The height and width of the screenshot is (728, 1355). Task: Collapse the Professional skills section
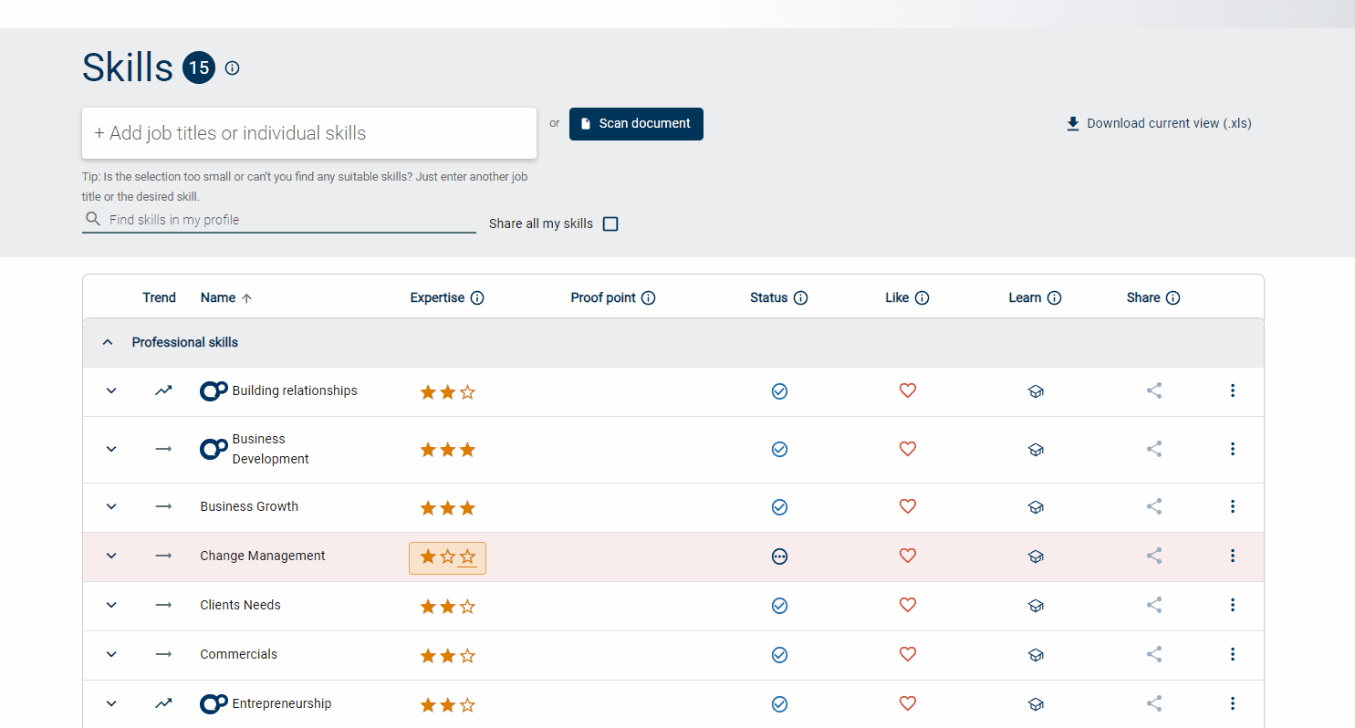pos(108,341)
